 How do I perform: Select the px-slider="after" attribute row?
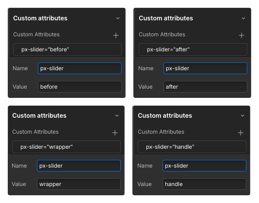point(193,49)
